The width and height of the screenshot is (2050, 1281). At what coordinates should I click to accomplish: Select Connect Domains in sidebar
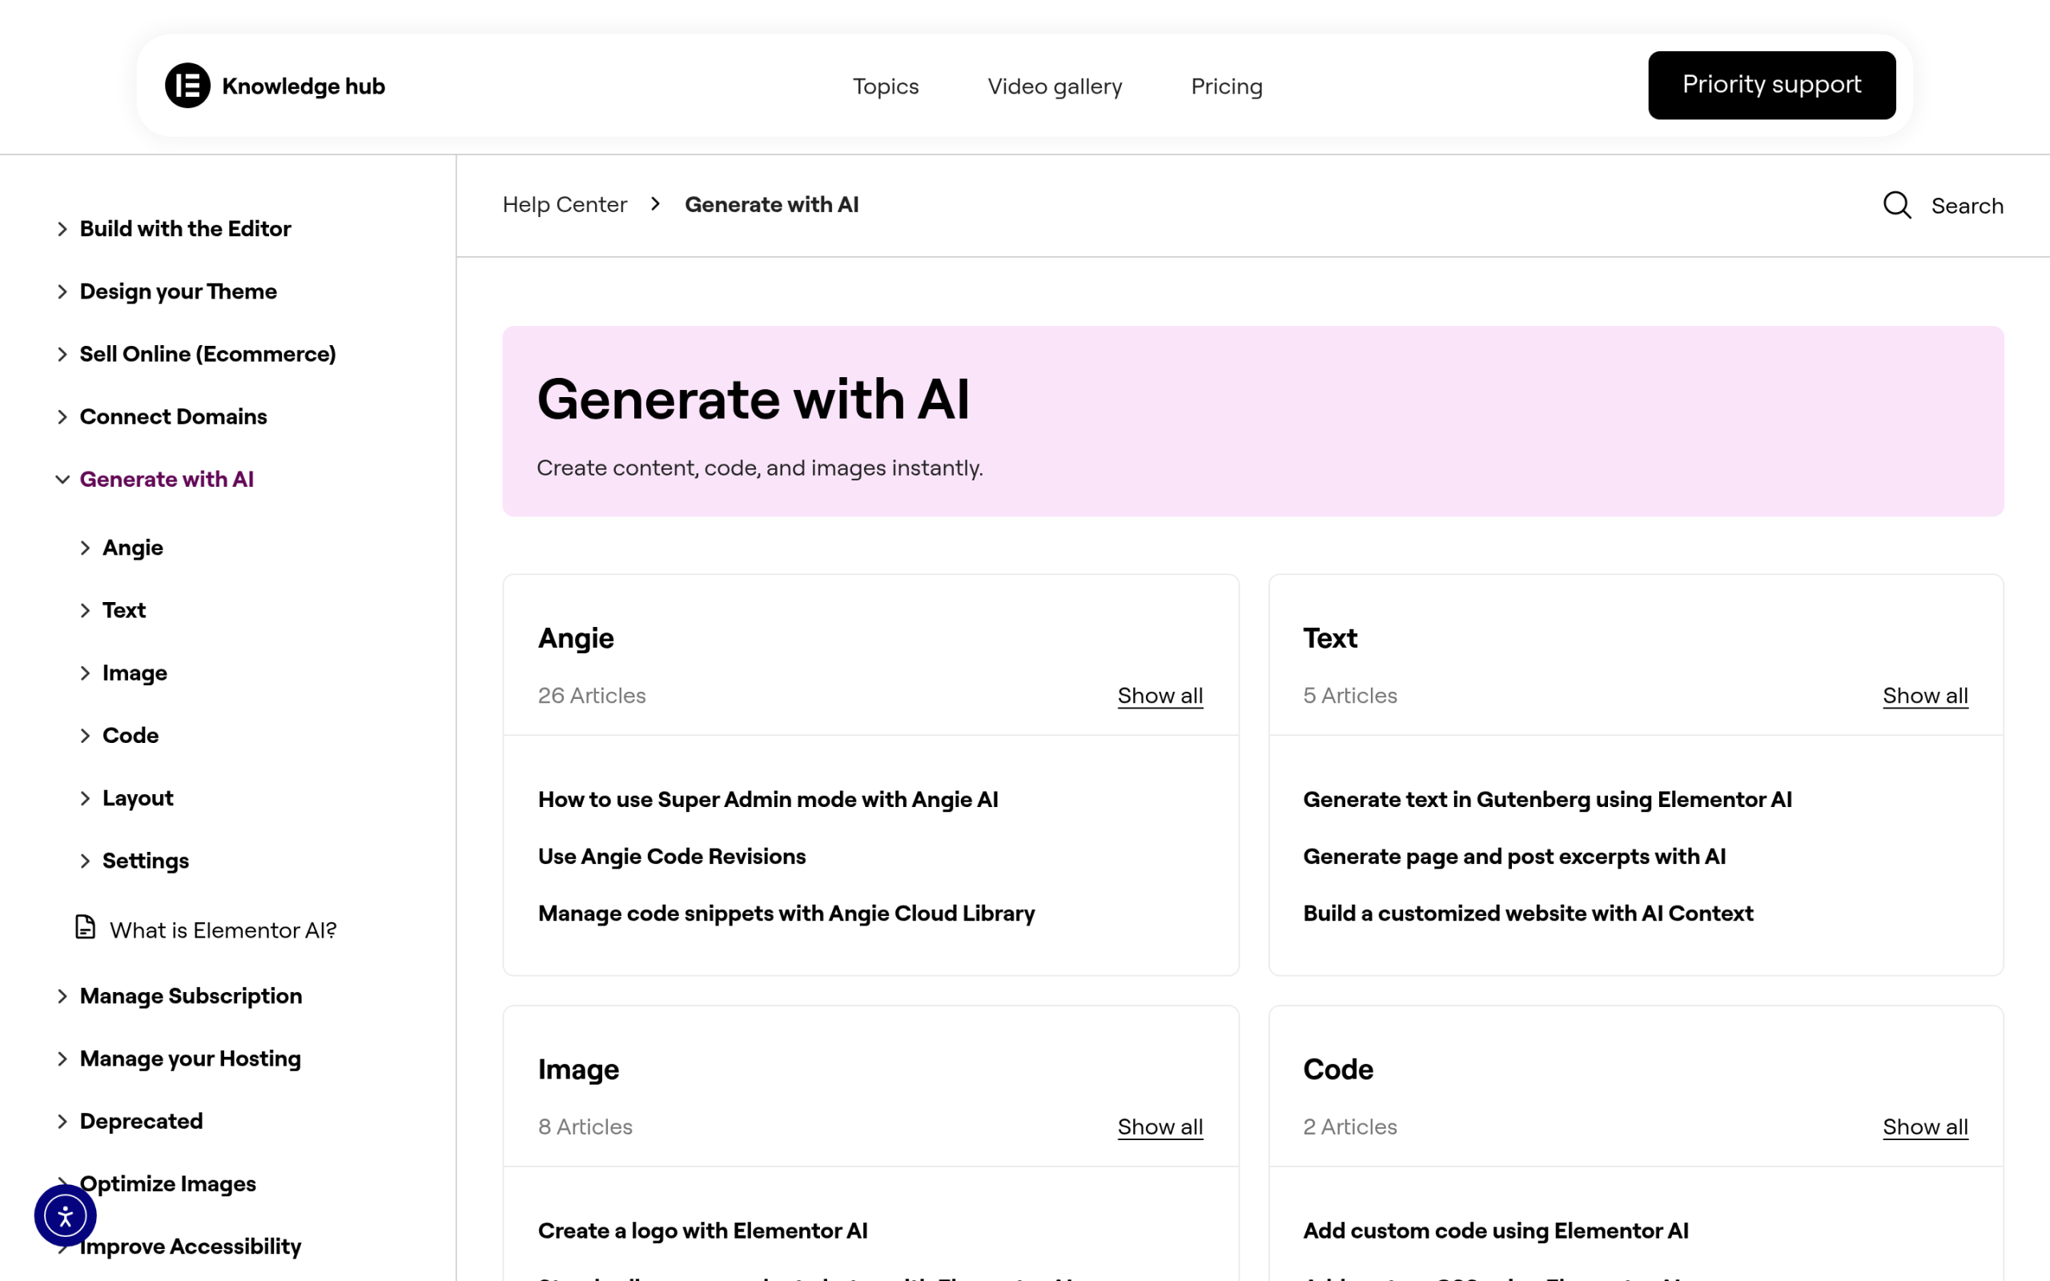click(x=173, y=417)
